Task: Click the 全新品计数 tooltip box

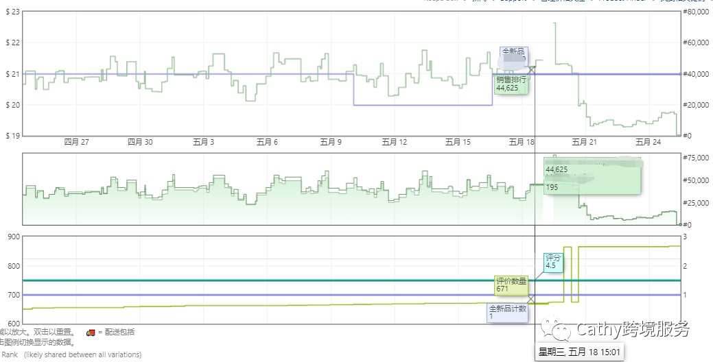Action: tap(507, 312)
